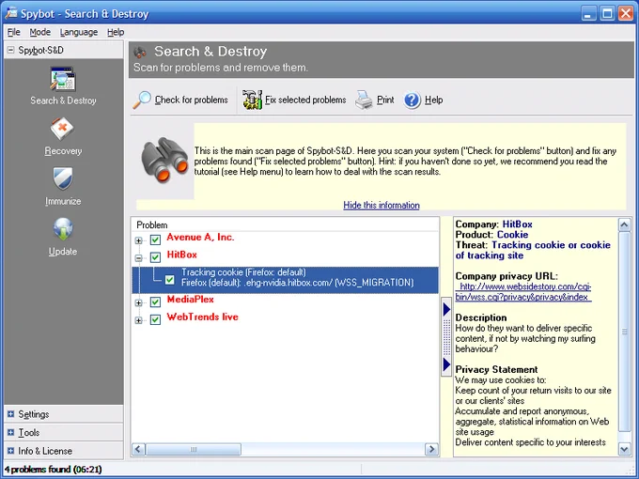Open the Update globe icon
The height and width of the screenshot is (479, 639).
pos(63,229)
